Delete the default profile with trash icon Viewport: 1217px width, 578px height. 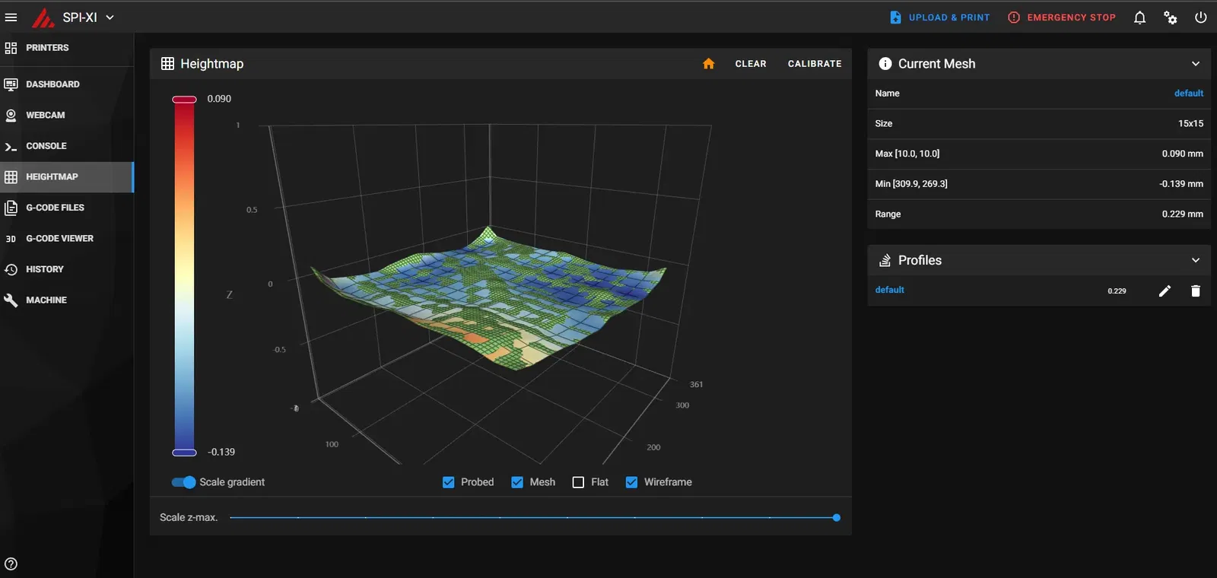1195,291
